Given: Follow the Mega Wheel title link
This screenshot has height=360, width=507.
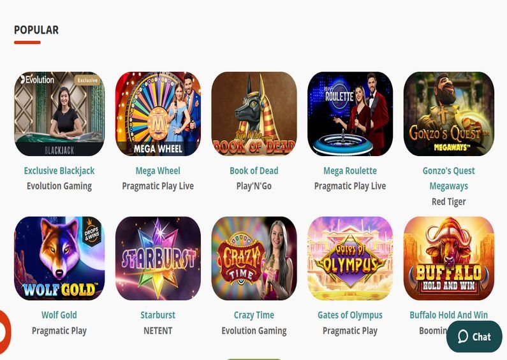Looking at the screenshot, I should (x=158, y=171).
